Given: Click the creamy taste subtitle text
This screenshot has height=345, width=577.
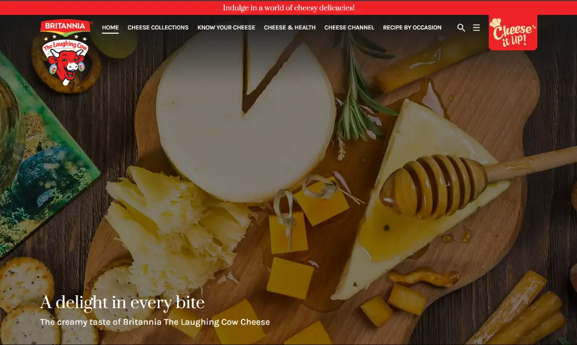Looking at the screenshot, I should [155, 322].
